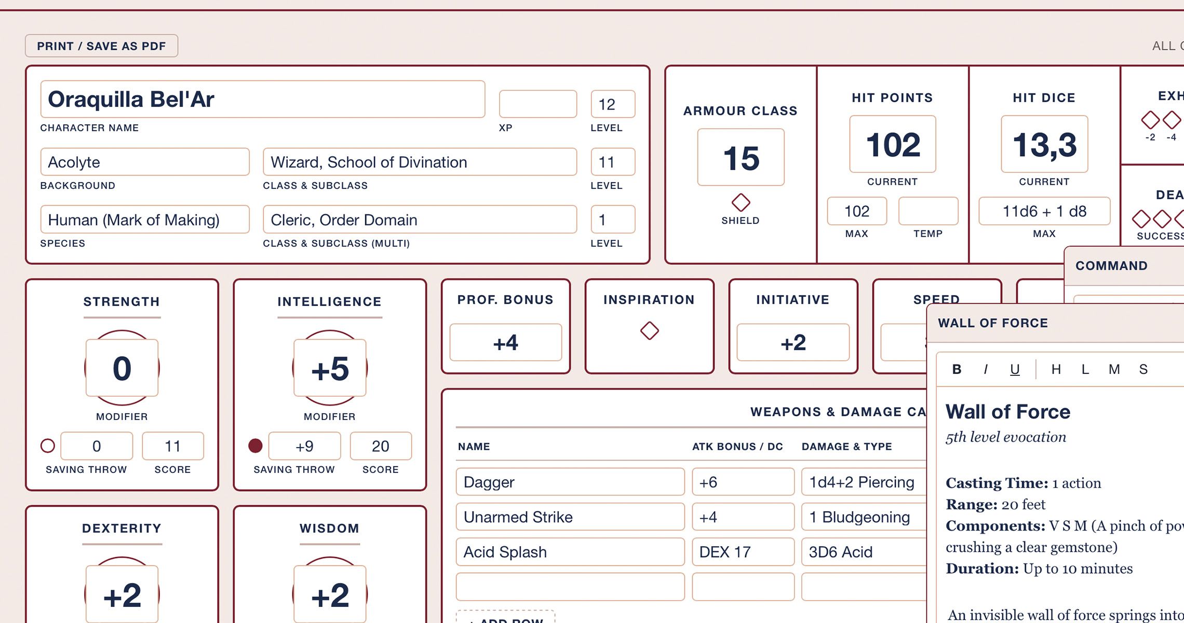Apply underline formatting in Wall of Force editor

[1015, 369]
